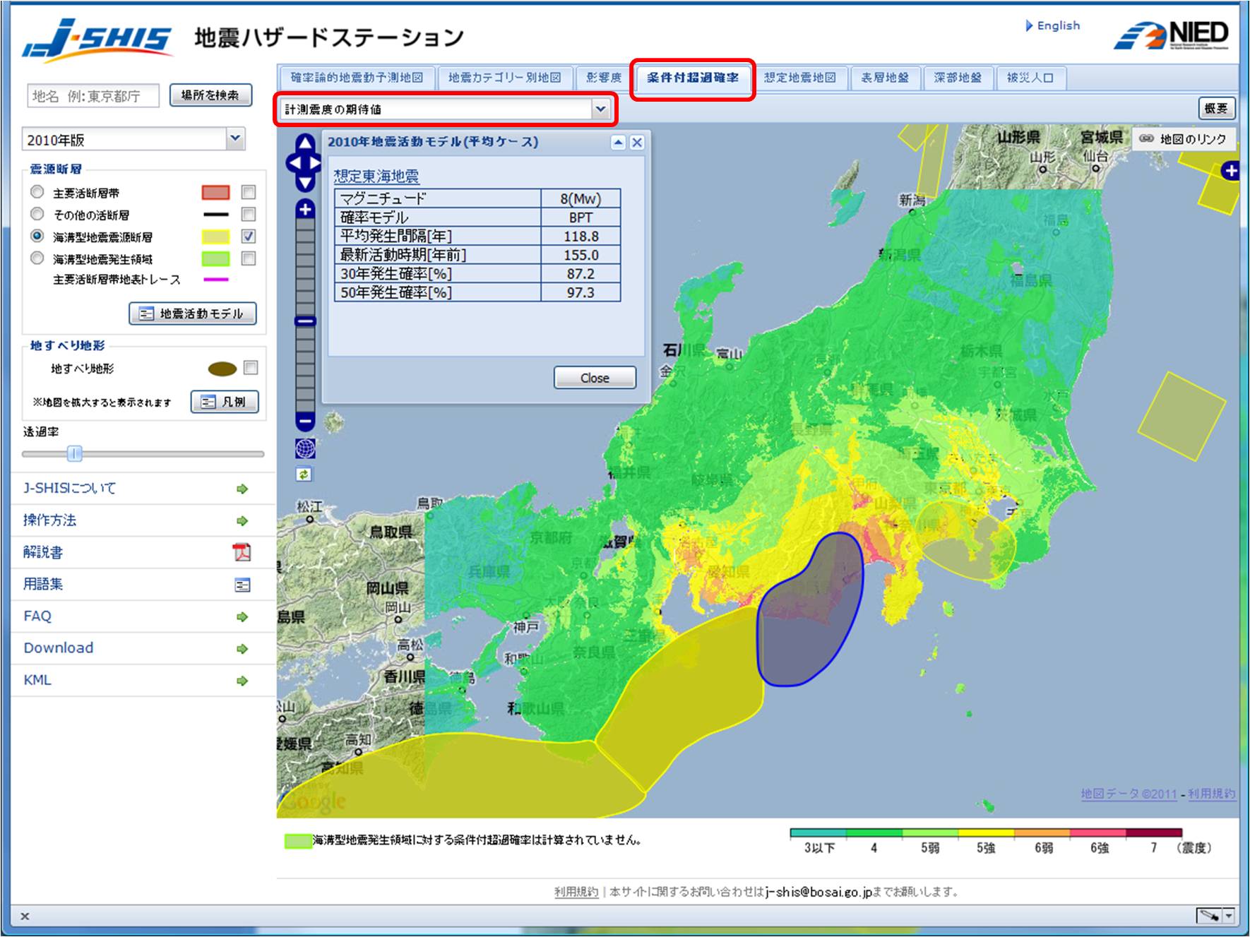Click the 場所を検索 search button

211,95
